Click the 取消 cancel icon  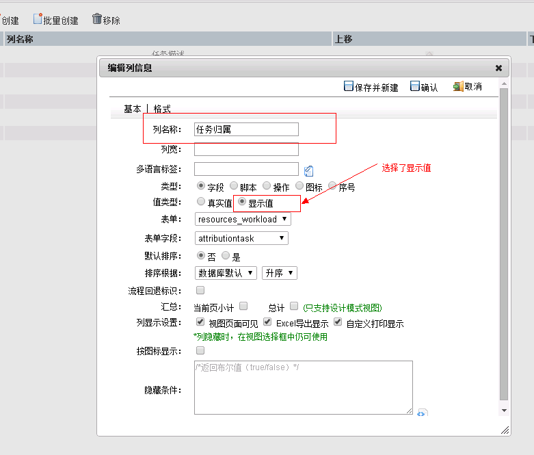point(458,86)
